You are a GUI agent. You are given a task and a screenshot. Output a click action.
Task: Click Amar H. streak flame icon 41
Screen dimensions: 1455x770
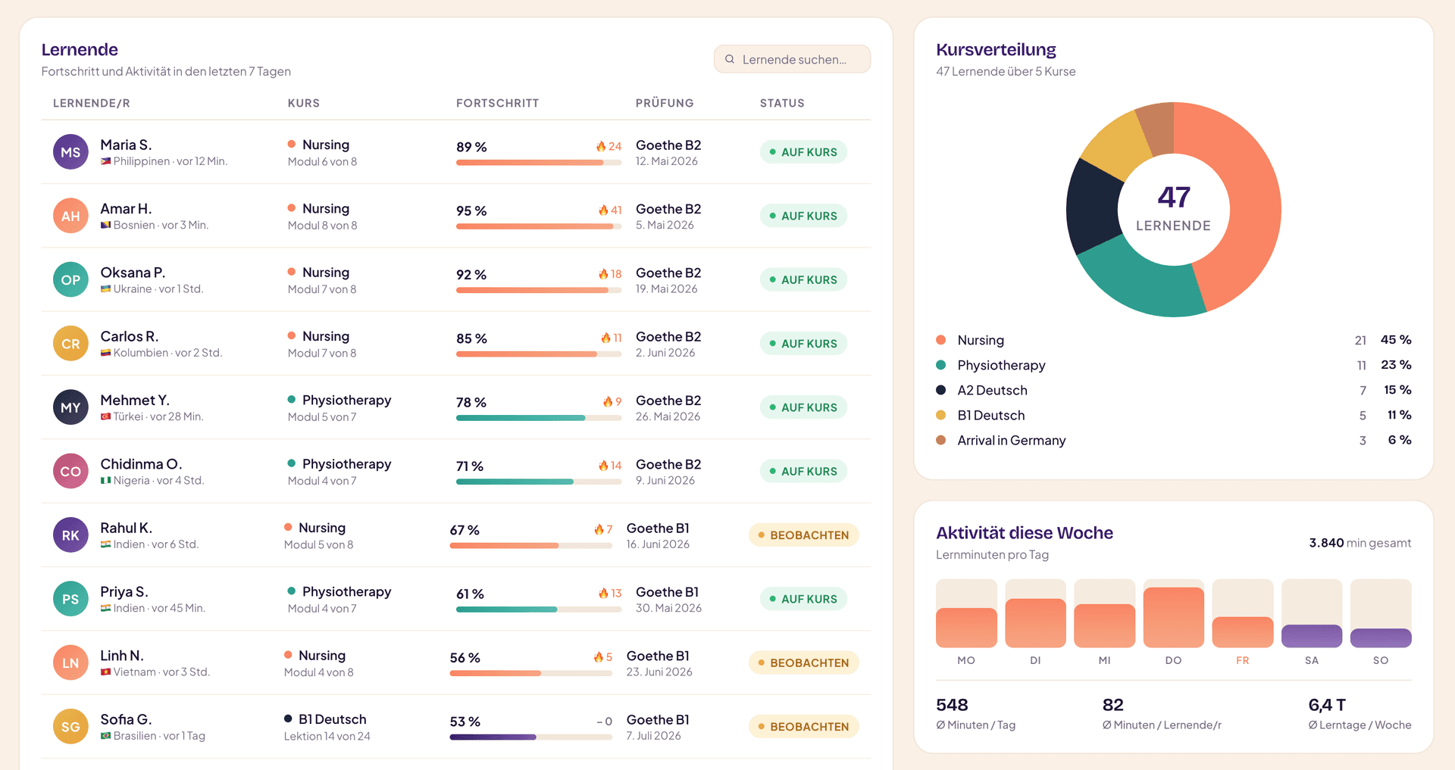[x=603, y=210]
